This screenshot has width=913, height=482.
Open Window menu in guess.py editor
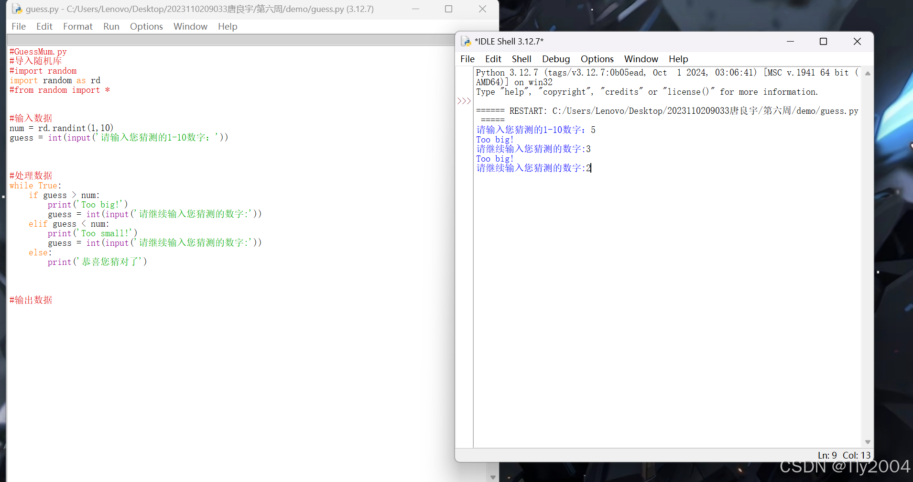pyautogui.click(x=190, y=26)
